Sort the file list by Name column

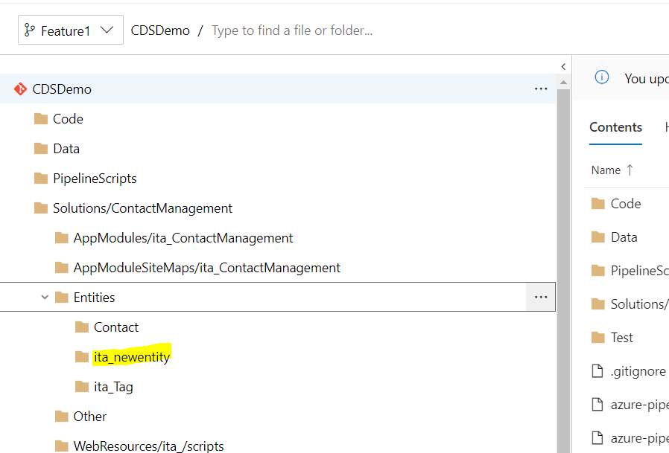click(x=606, y=170)
